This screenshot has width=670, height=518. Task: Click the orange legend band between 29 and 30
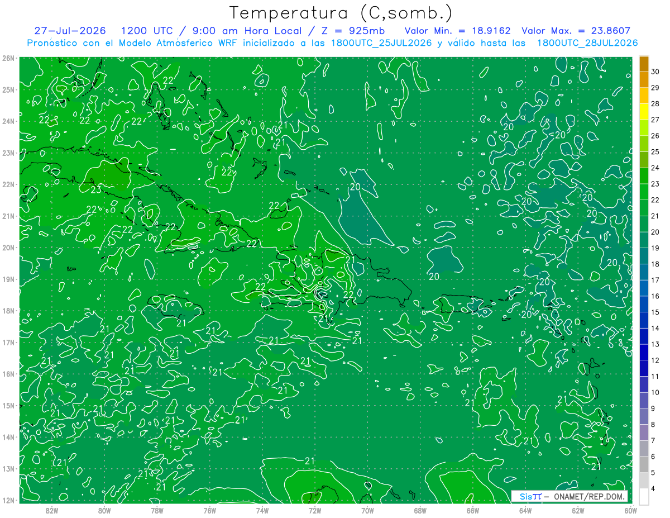[x=644, y=80]
